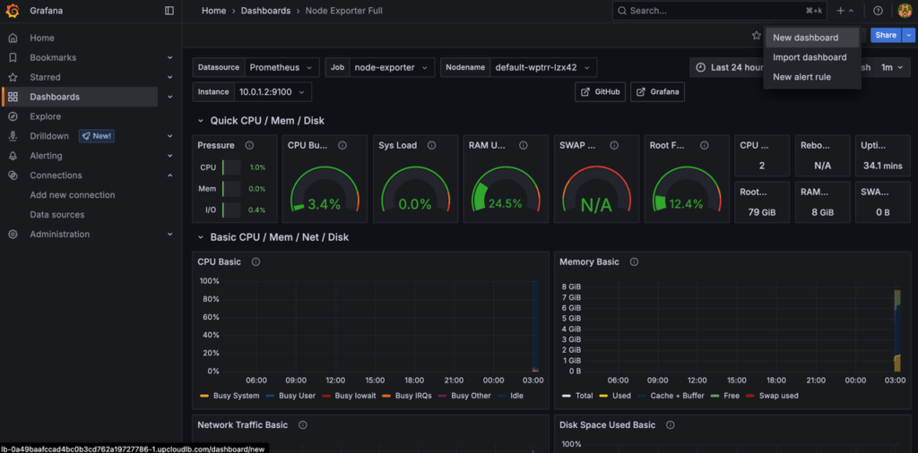Click the Disk Space Used Basic info icon

point(671,425)
